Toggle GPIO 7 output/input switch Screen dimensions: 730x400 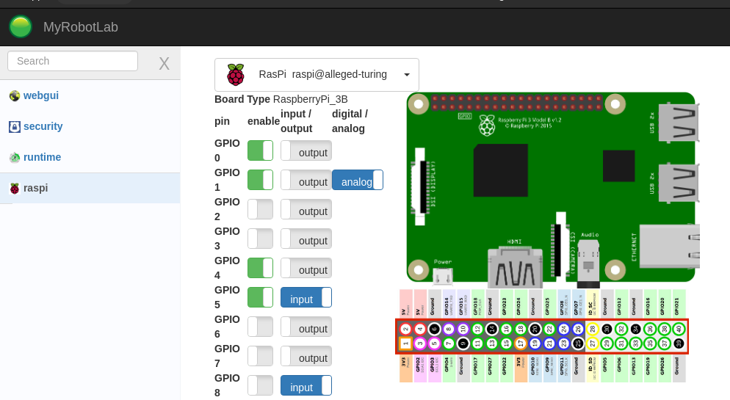pos(306,356)
